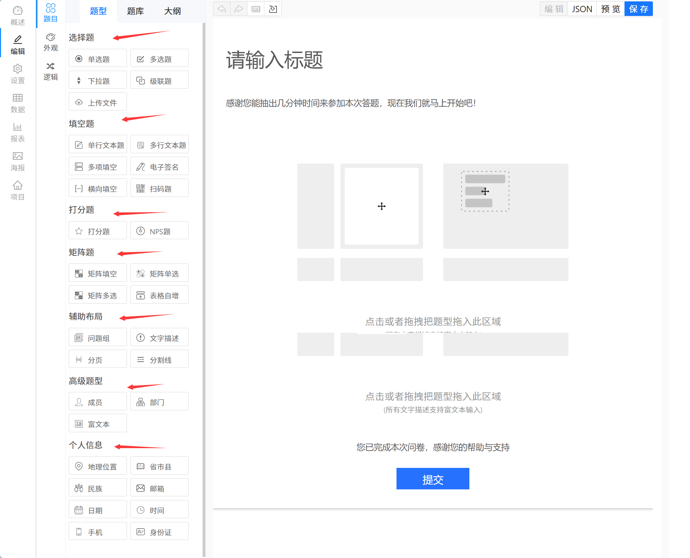Open the 逻辑 logic shuffle panel

pyautogui.click(x=51, y=71)
